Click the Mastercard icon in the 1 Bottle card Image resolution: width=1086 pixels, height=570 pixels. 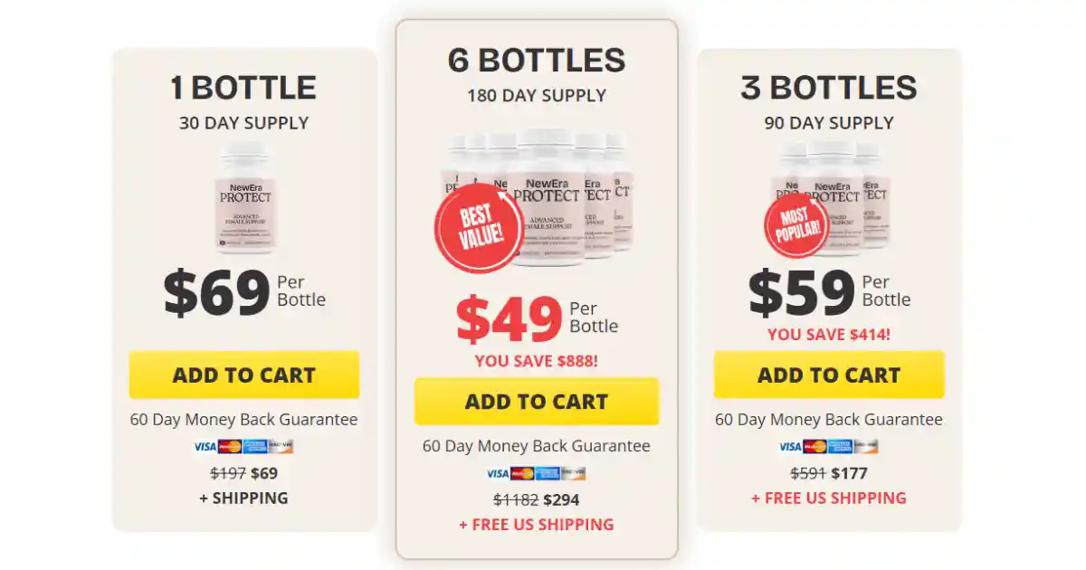click(230, 446)
